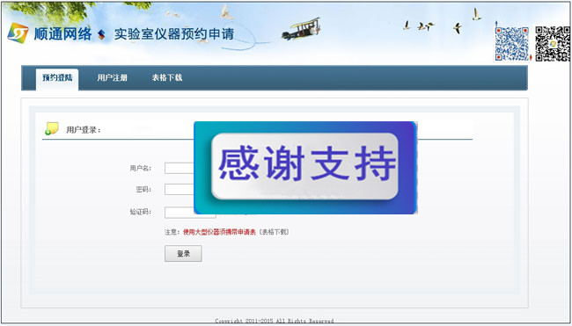Click the 顺通网络 logo icon
572x326 pixels.
pyautogui.click(x=18, y=33)
